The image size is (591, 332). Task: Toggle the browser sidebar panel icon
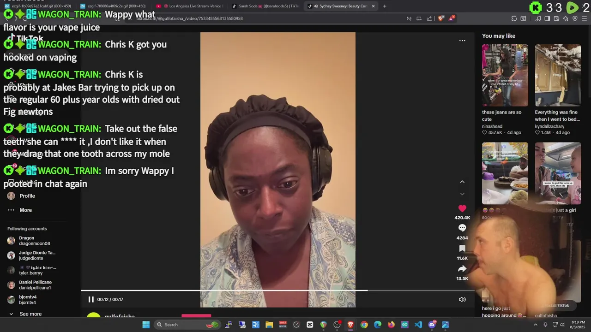point(547,18)
